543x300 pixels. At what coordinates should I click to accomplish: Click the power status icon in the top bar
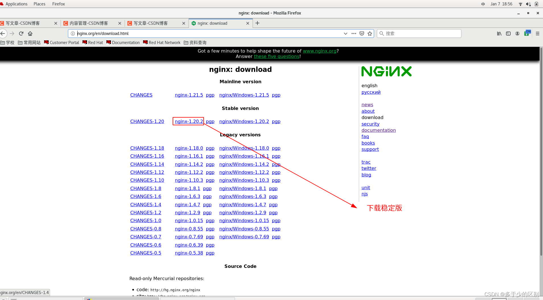pyautogui.click(x=536, y=4)
